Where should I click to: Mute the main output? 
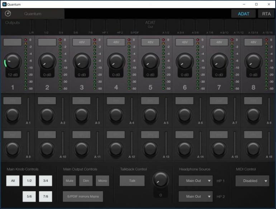pos(69,181)
